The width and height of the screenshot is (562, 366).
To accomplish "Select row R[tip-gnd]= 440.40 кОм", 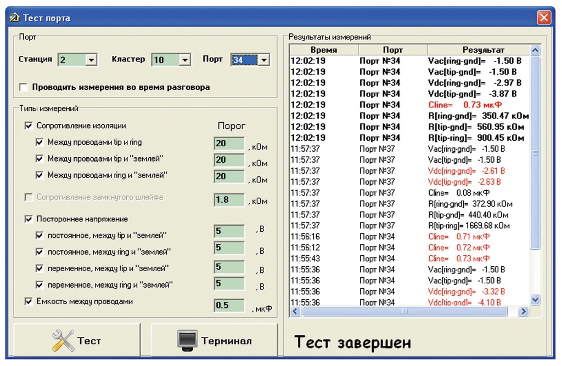I will (409, 215).
